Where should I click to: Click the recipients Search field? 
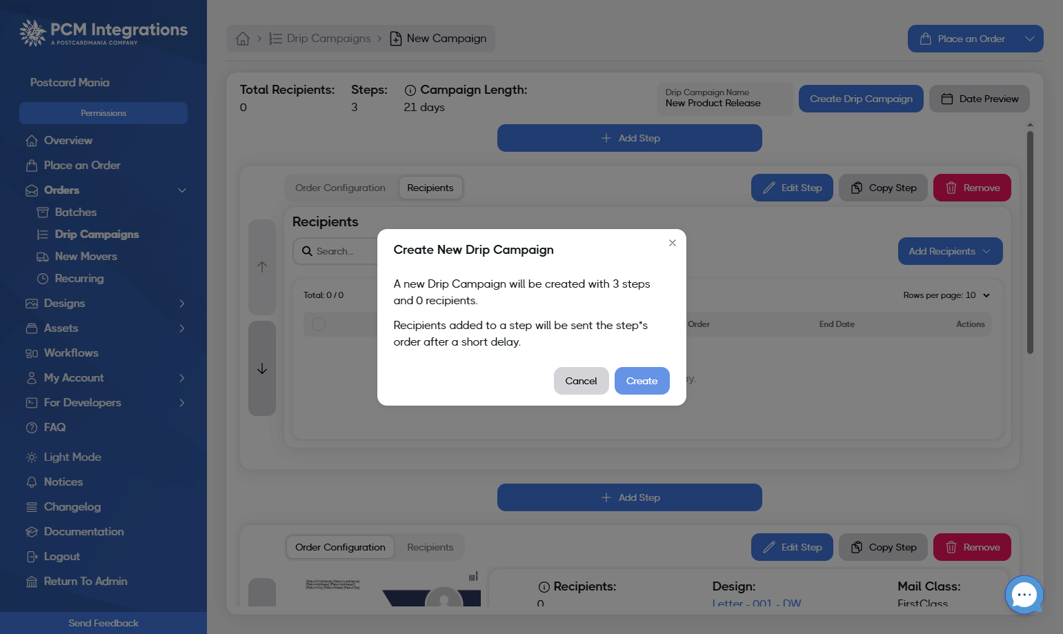click(x=335, y=251)
